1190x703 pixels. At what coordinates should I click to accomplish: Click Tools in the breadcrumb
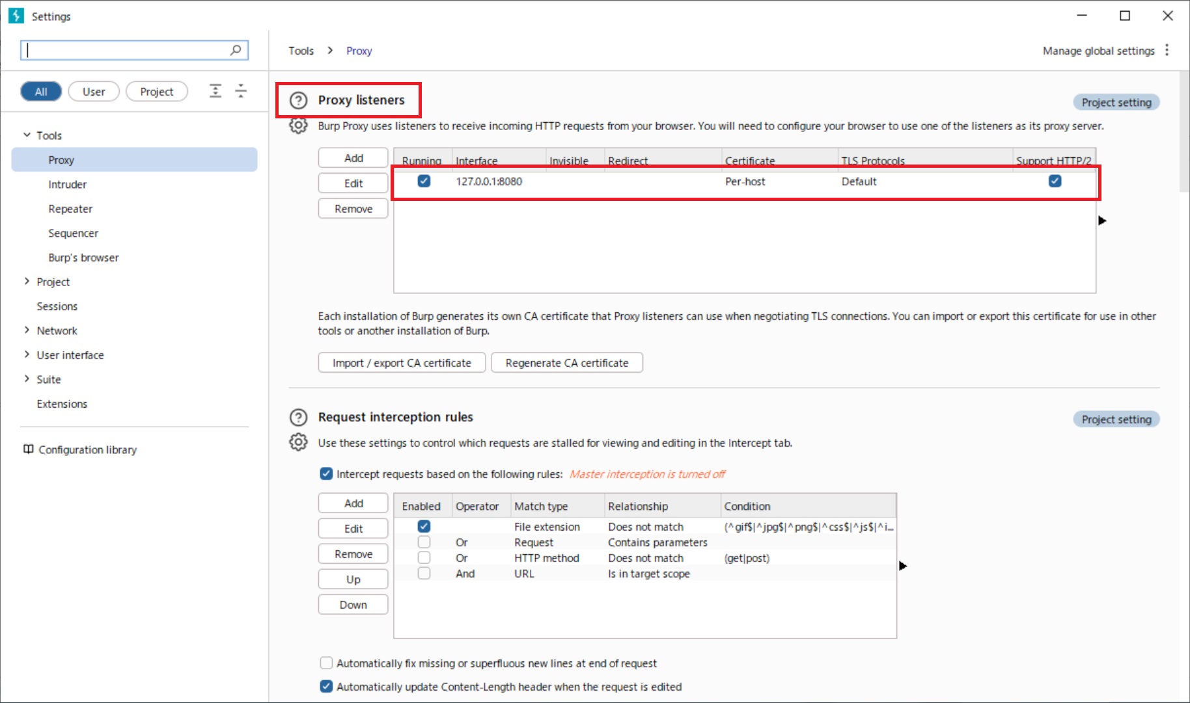[x=301, y=51]
